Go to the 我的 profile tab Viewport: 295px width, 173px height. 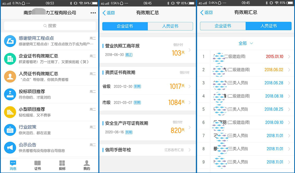coord(87,165)
